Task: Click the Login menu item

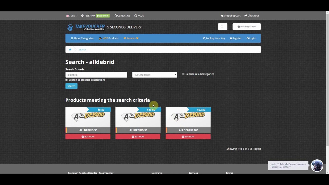Action: pos(251,38)
